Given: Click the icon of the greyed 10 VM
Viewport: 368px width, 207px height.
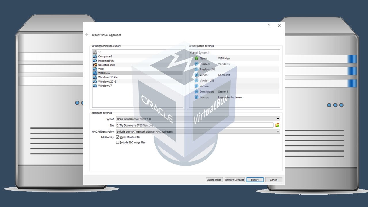Looking at the screenshot, I should [95, 52].
